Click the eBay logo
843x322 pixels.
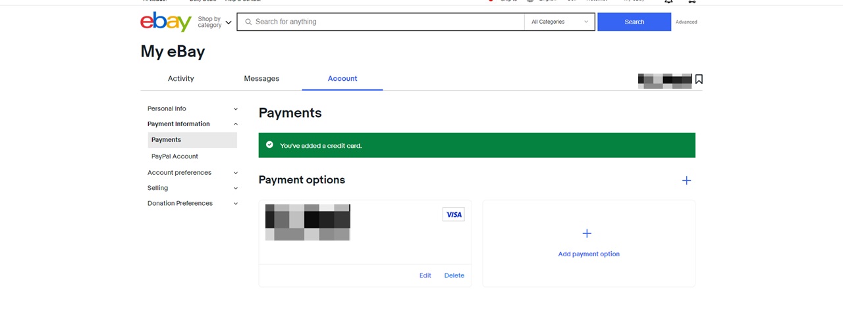coord(166,22)
